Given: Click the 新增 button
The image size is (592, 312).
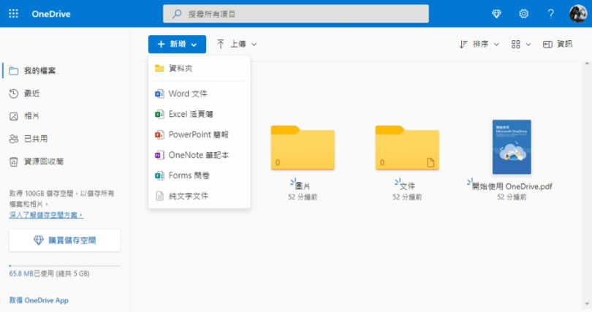Looking at the screenshot, I should [x=177, y=44].
